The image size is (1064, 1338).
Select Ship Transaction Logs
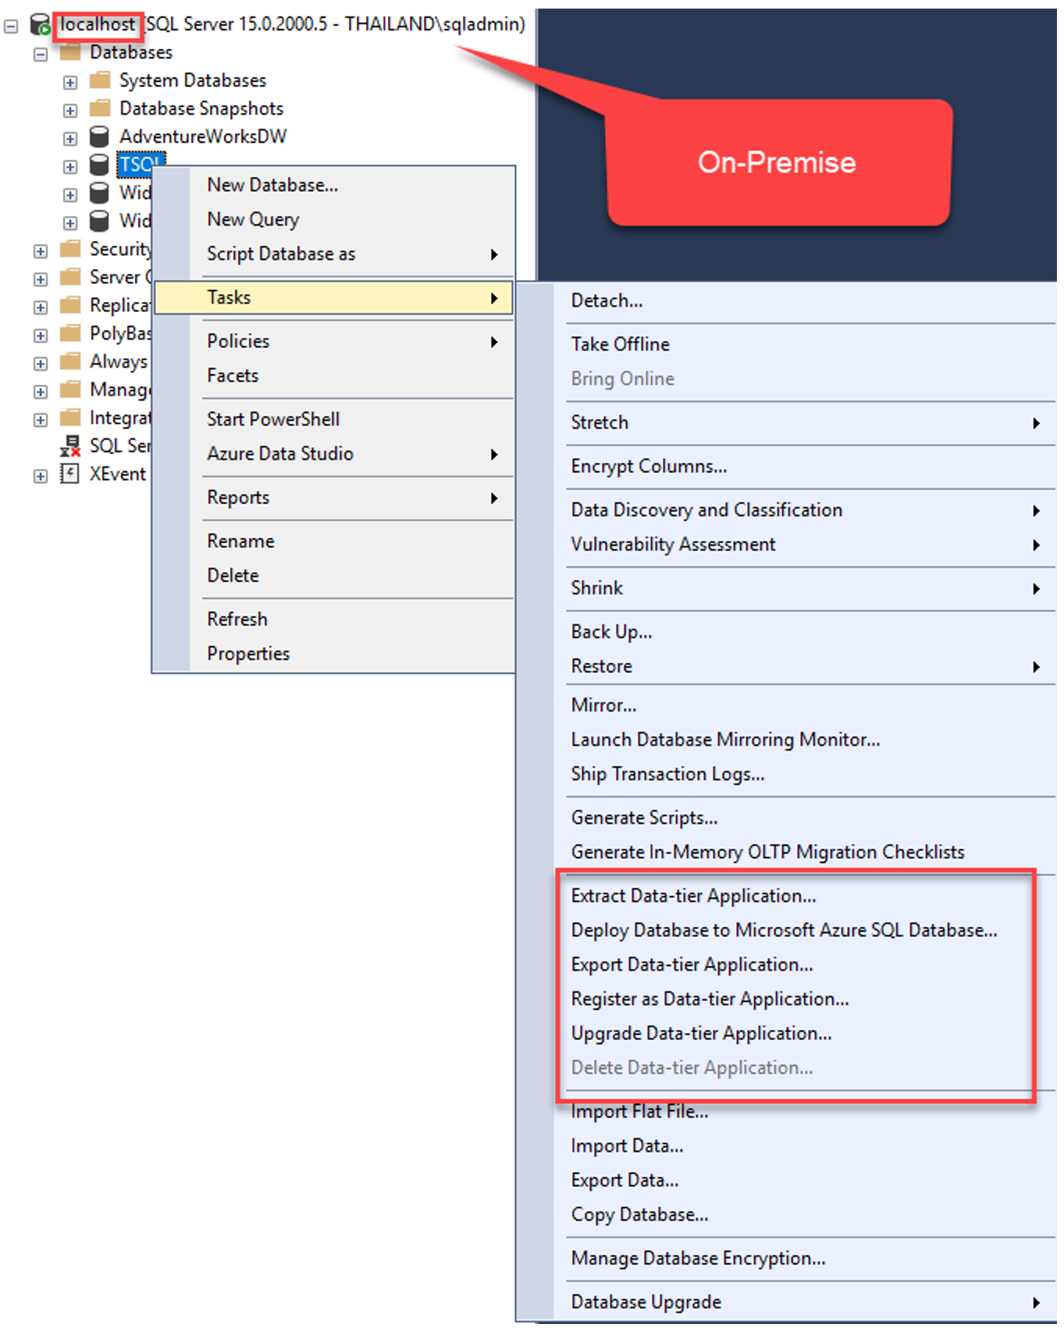coord(786,773)
